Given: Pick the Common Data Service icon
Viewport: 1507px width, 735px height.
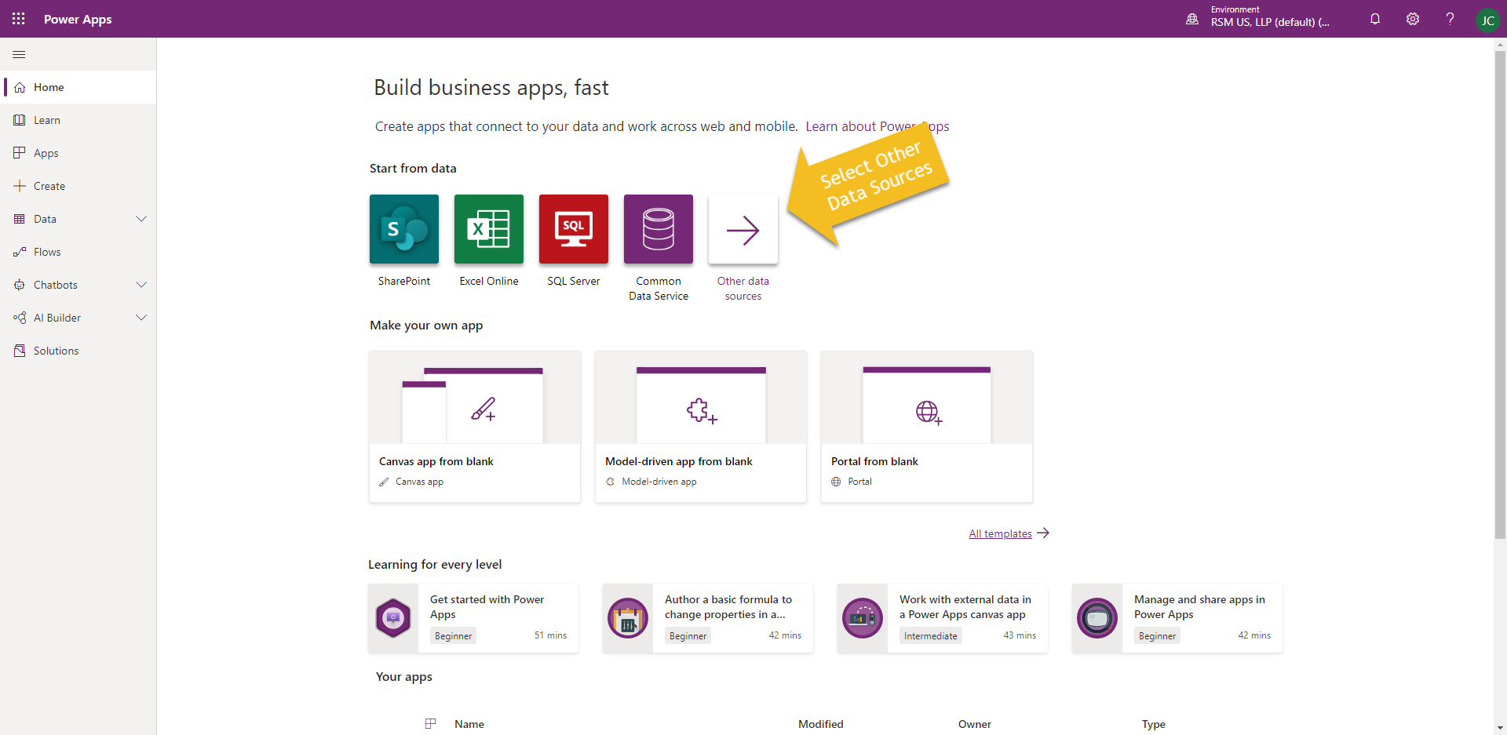Looking at the screenshot, I should coord(658,229).
